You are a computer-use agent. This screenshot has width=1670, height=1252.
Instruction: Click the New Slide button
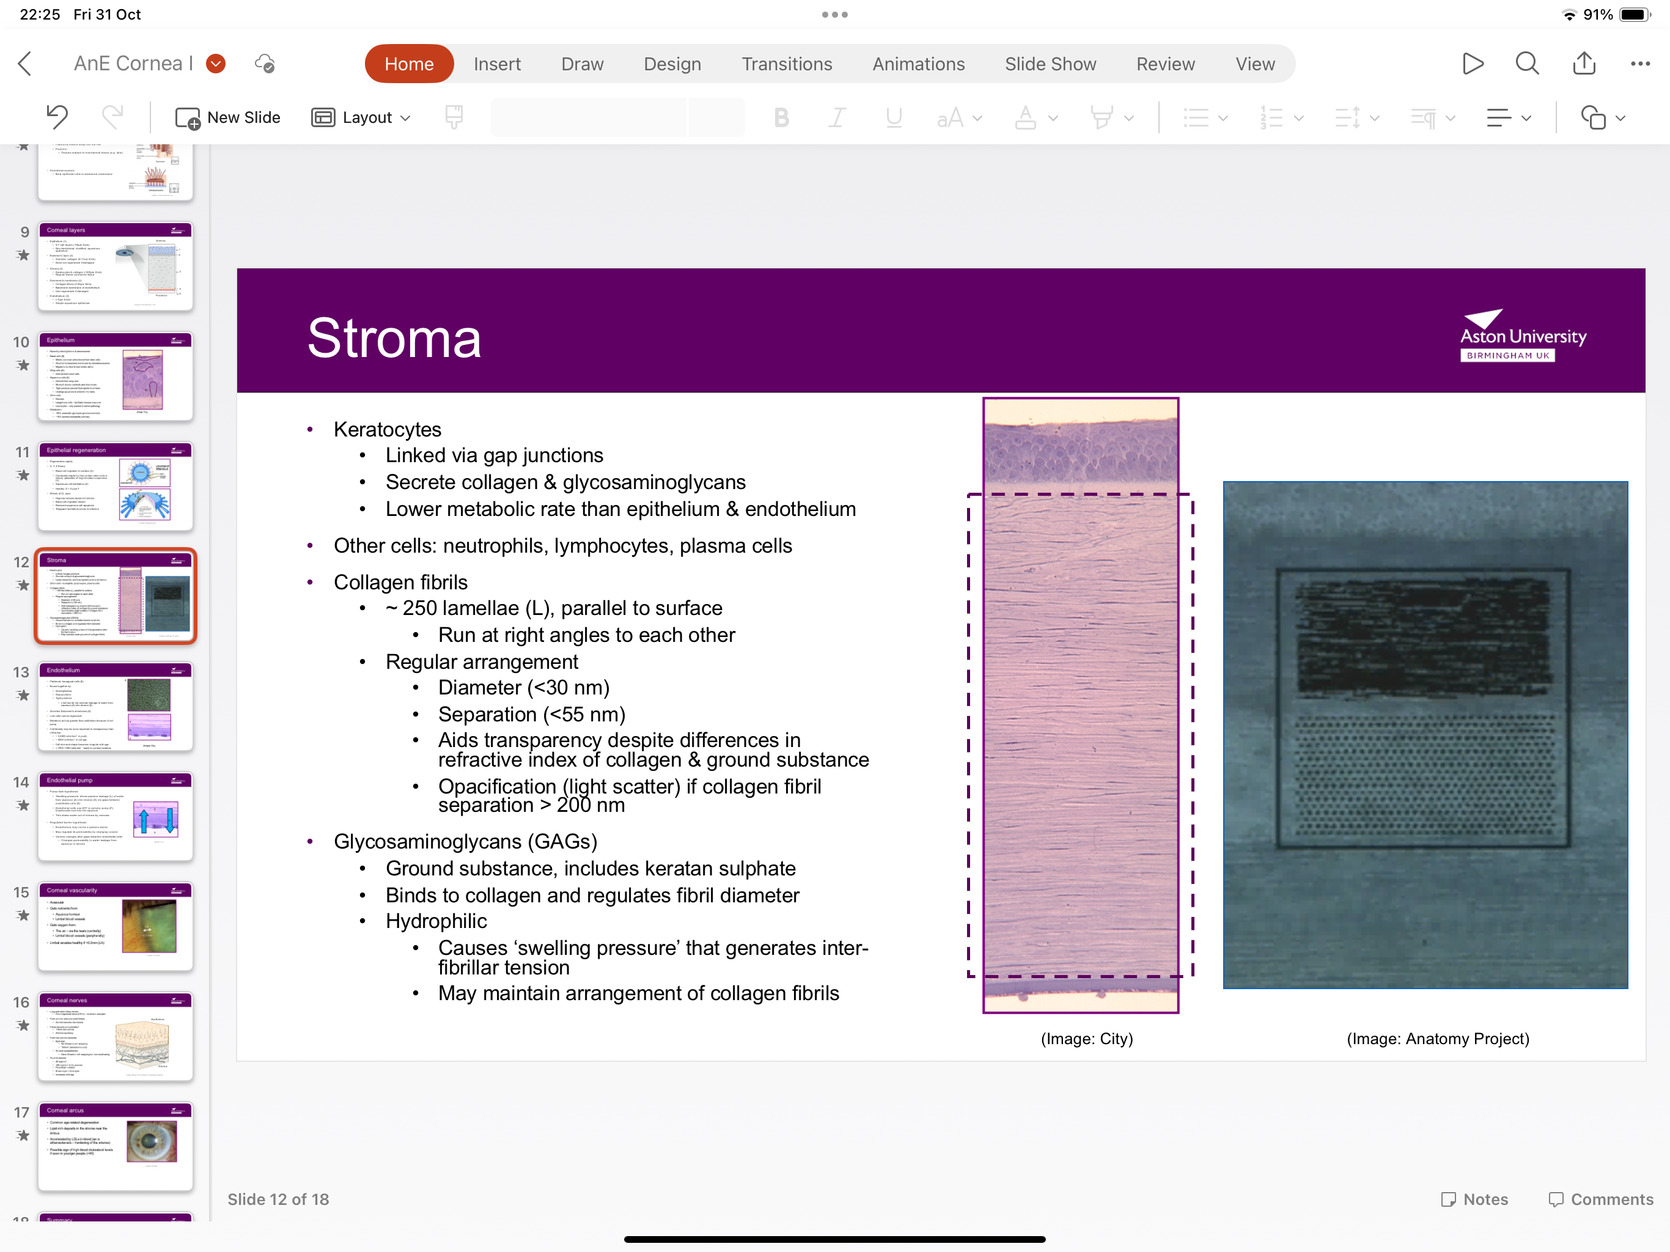pyautogui.click(x=228, y=117)
